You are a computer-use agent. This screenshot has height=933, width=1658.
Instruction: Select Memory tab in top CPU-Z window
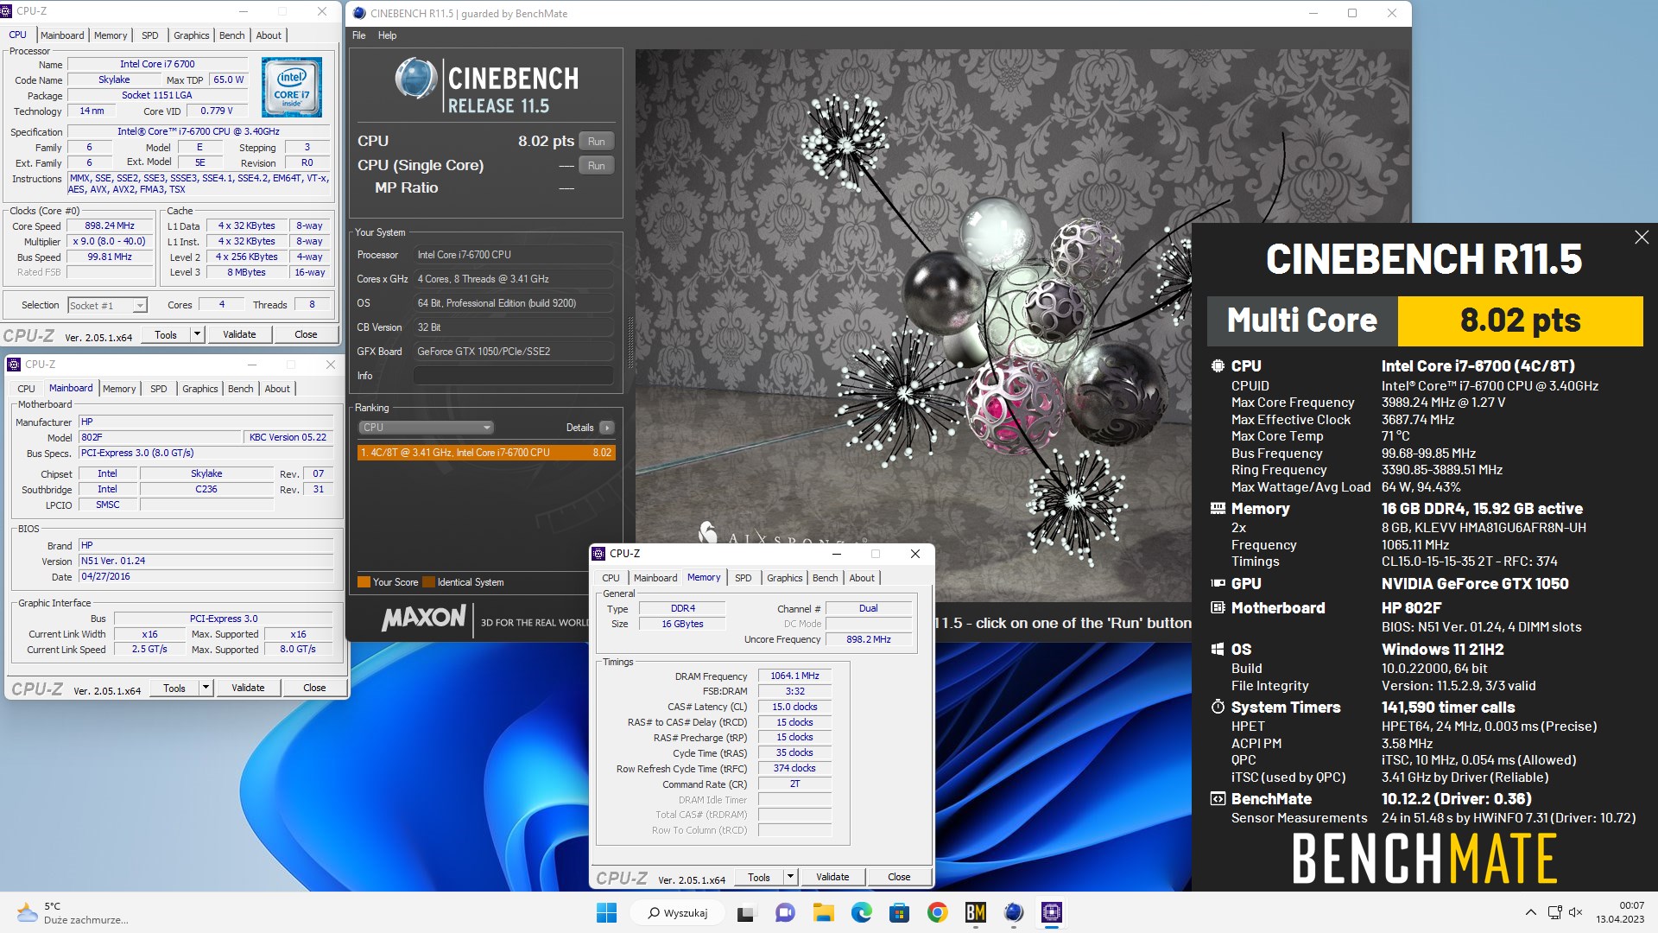tap(111, 35)
